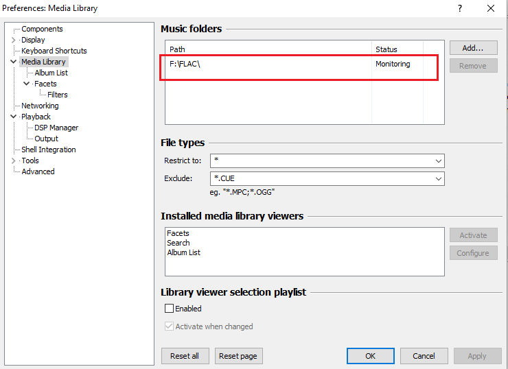Collapse the Playback tree node

(x=13, y=117)
